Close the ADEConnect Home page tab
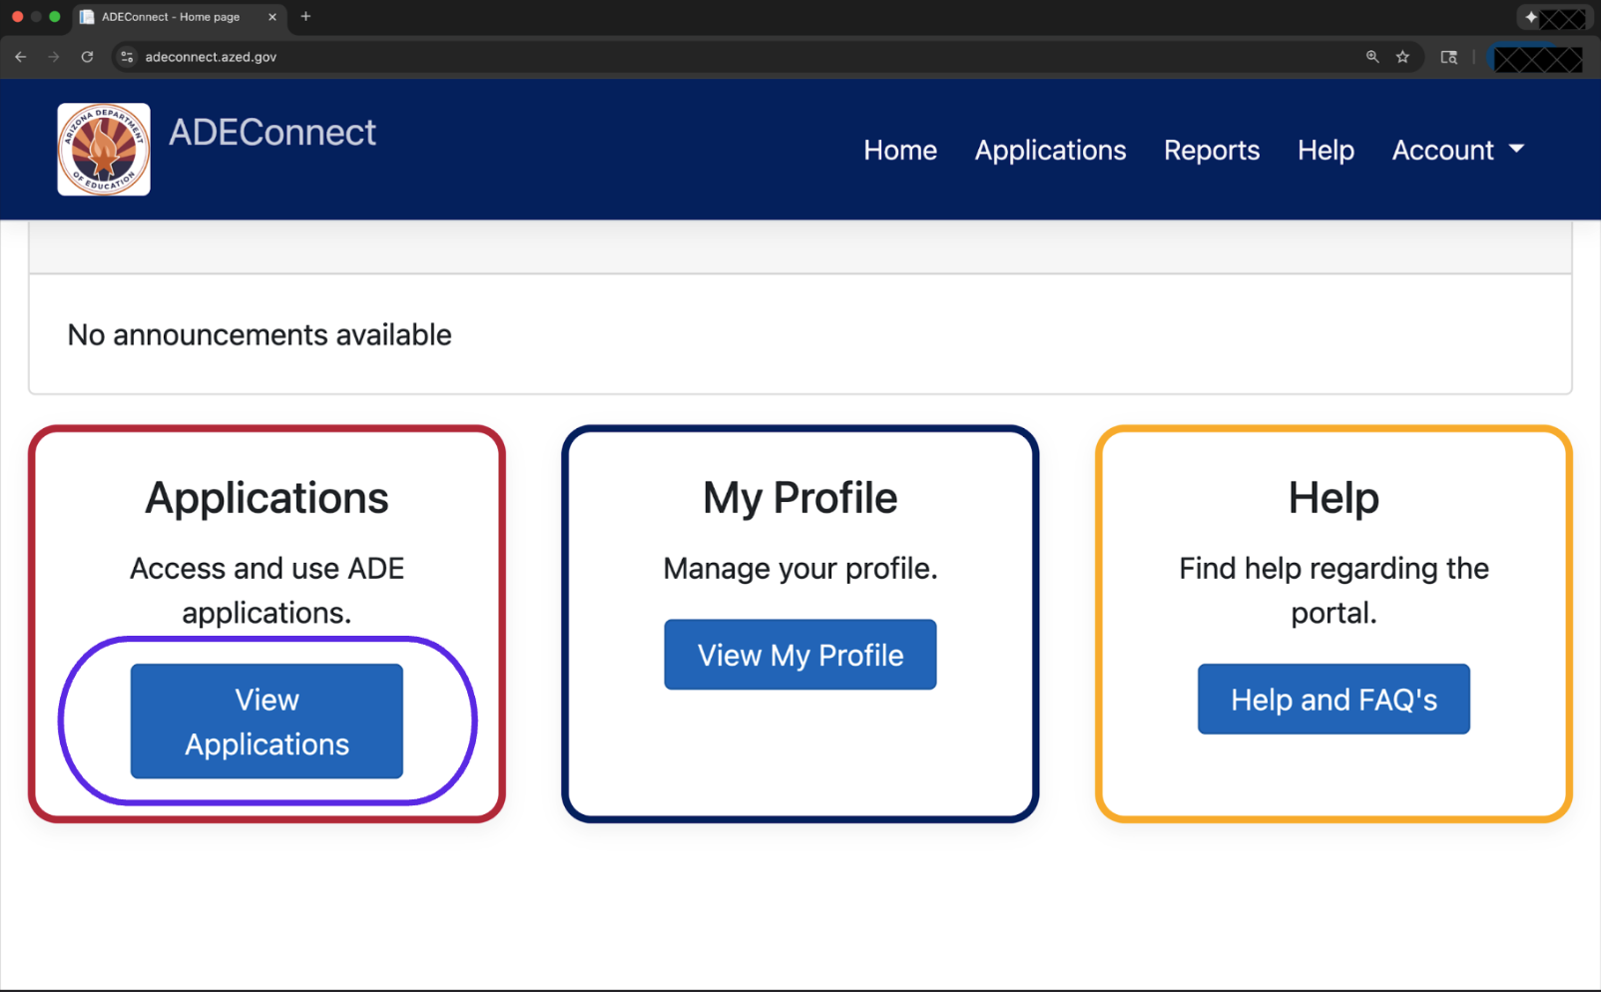 tap(272, 17)
